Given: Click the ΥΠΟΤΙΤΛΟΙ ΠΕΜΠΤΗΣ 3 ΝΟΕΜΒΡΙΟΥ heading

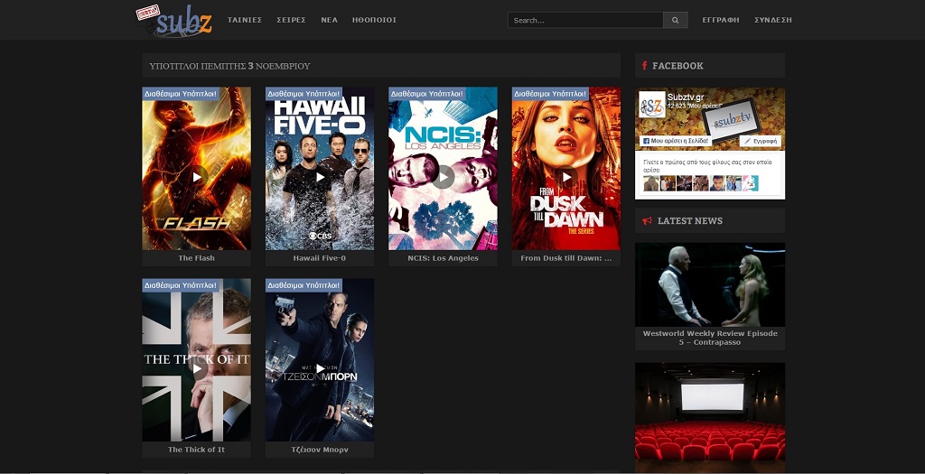Looking at the screenshot, I should tap(229, 66).
